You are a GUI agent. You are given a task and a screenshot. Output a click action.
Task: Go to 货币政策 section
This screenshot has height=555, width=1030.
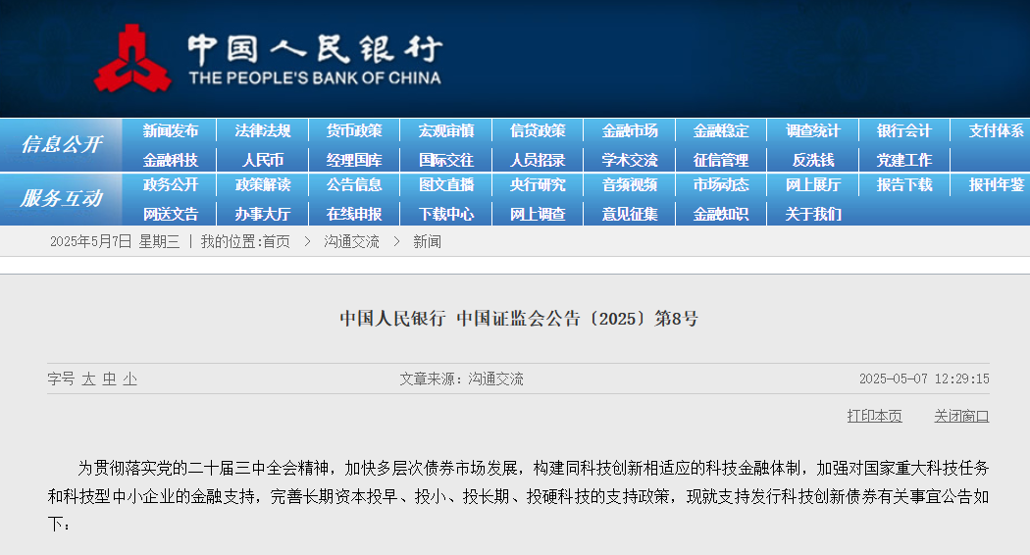pos(354,130)
